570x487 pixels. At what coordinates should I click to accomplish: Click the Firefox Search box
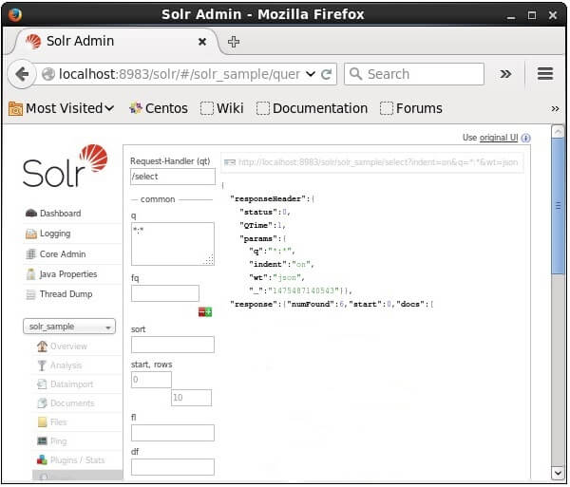[x=414, y=74]
